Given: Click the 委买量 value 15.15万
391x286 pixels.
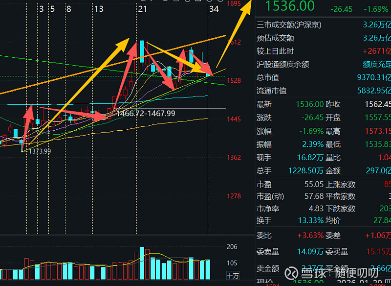Looking at the screenshot, I should [378, 252].
